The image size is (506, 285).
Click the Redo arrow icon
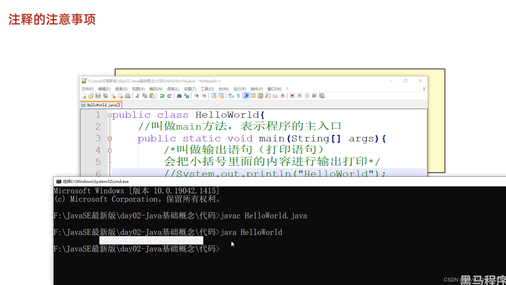click(x=169, y=96)
